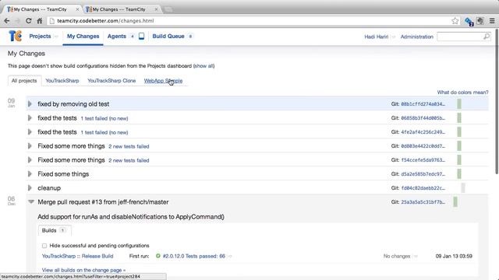Collapse the Merge pull request #13 change
This screenshot has height=280, width=499.
31,201
